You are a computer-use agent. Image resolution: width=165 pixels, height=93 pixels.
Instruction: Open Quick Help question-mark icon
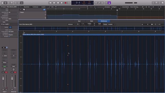[x=9, y=3]
